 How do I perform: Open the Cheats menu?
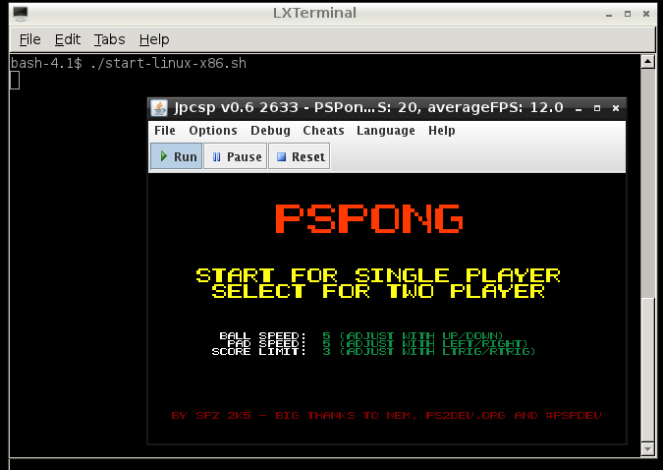(323, 131)
